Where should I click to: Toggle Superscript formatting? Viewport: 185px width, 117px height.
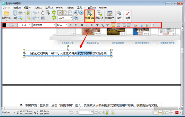pos(108,25)
